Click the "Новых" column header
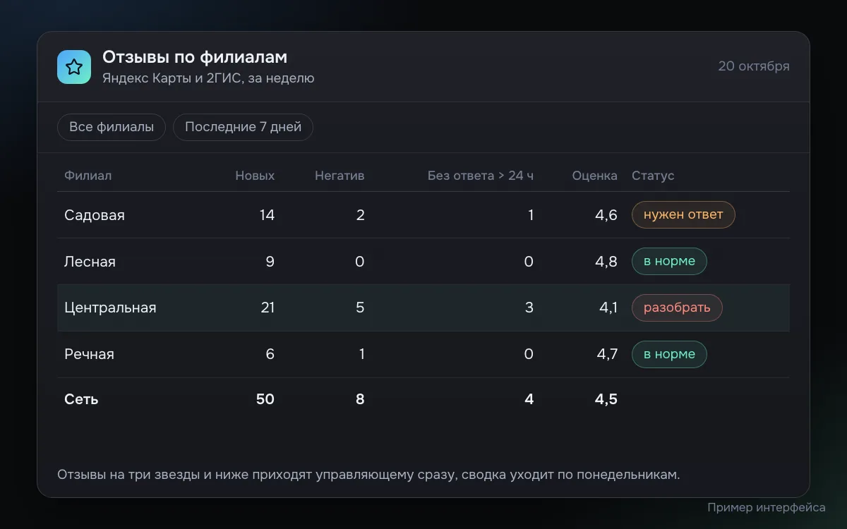The width and height of the screenshot is (847, 529). [x=255, y=176]
